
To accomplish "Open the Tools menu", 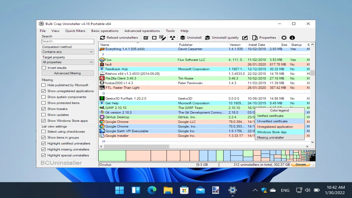I will tap(170, 31).
